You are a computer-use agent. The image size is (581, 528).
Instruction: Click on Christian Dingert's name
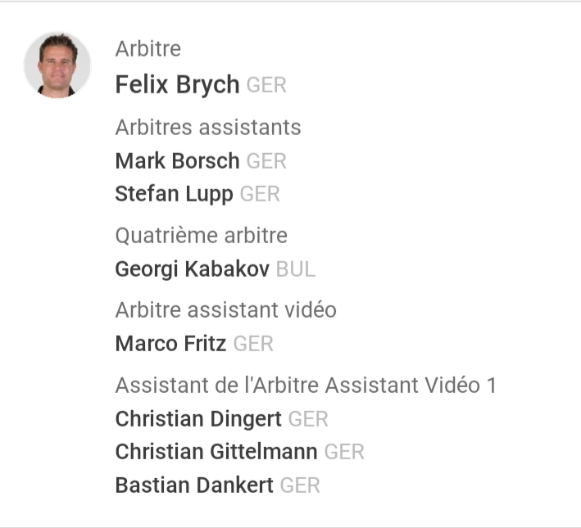click(x=198, y=419)
